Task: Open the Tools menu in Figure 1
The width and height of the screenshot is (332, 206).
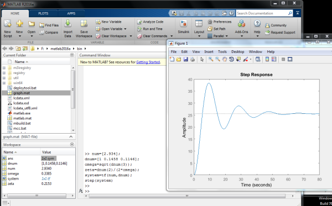Action: click(222, 52)
